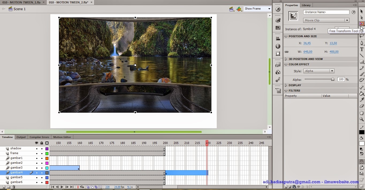The width and height of the screenshot is (365, 190).
Task: Open the Code Snippets panel icon
Action: click(x=278, y=65)
